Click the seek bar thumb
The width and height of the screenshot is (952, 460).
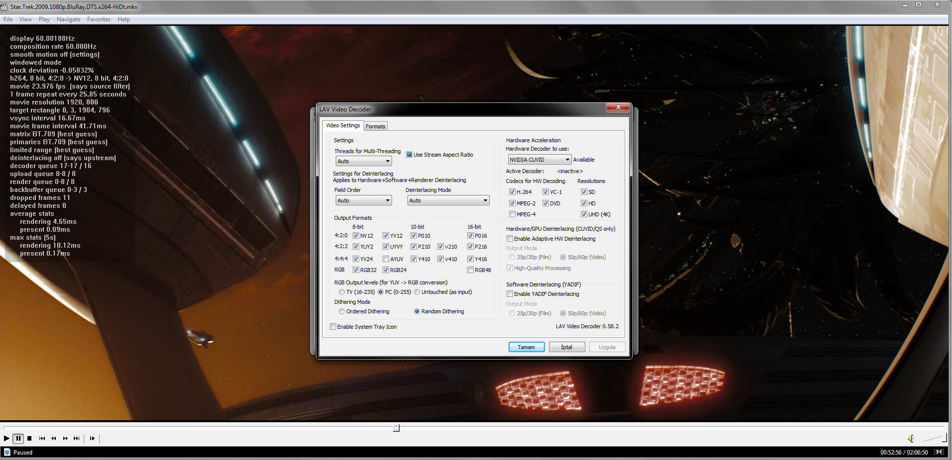(x=396, y=428)
